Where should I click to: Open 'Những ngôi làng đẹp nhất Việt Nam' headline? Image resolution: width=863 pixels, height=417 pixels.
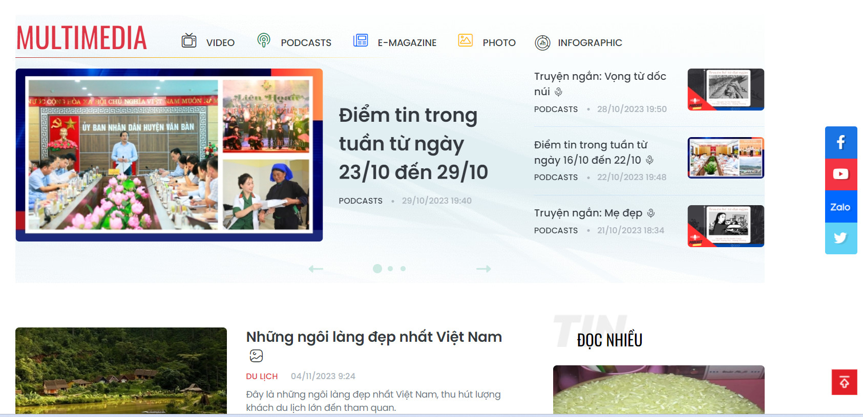pos(374,337)
